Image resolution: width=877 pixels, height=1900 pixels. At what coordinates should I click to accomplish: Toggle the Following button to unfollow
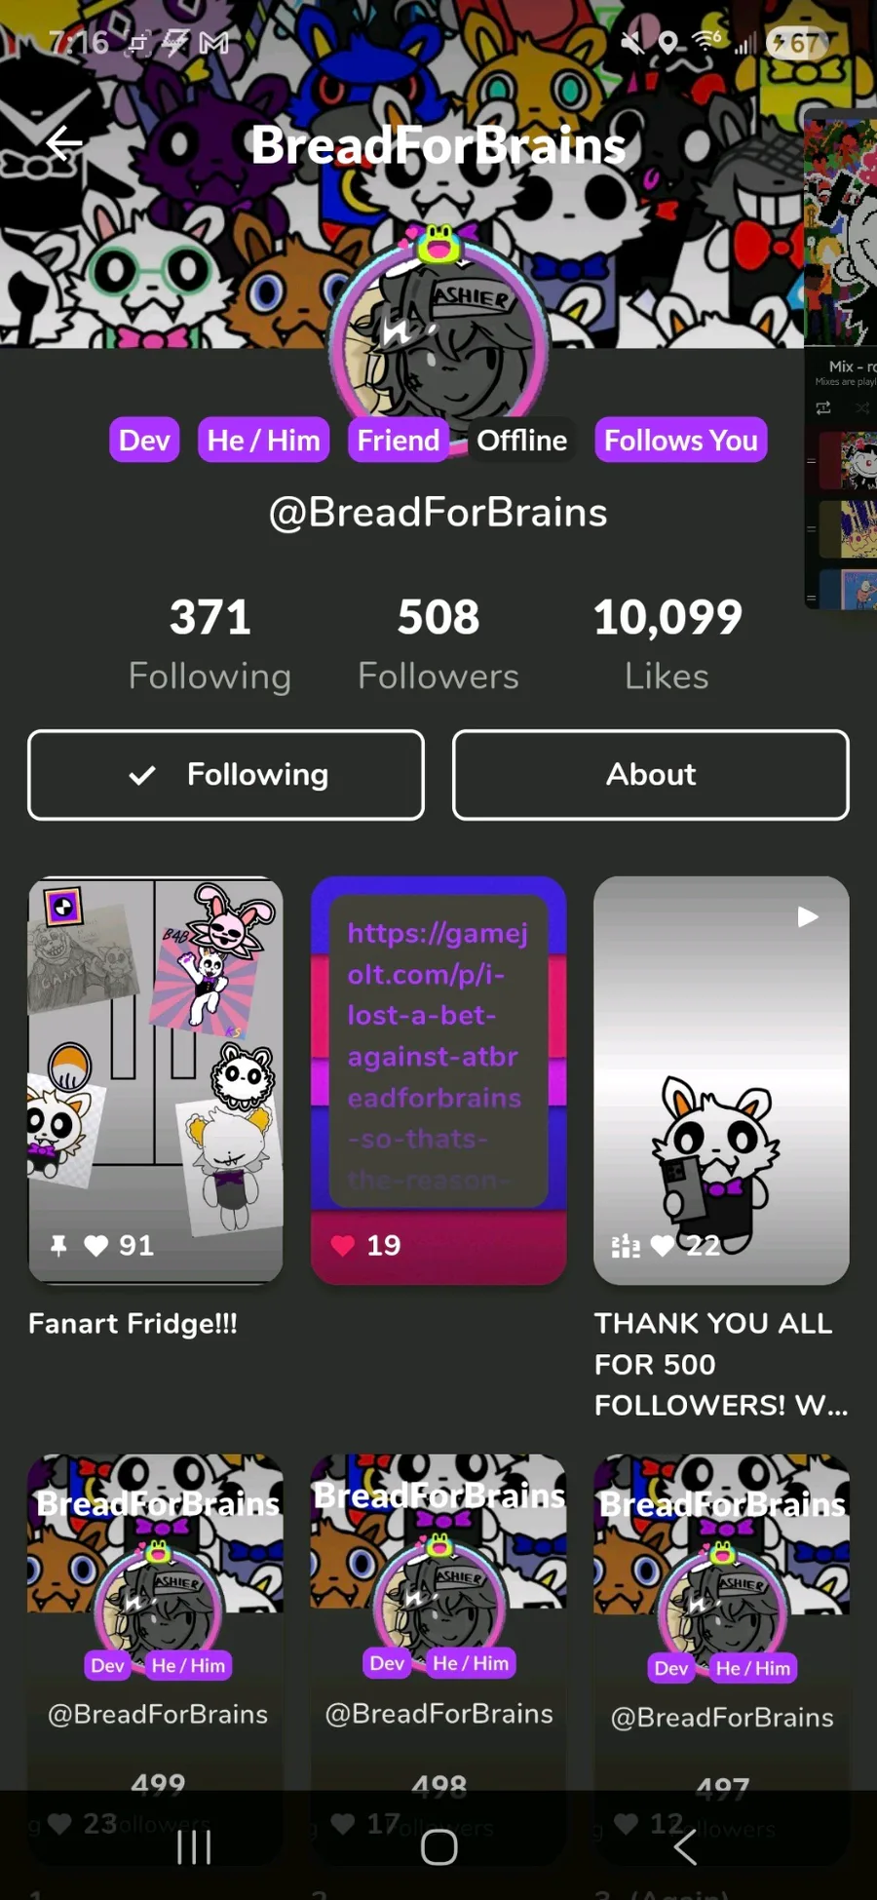[226, 775]
